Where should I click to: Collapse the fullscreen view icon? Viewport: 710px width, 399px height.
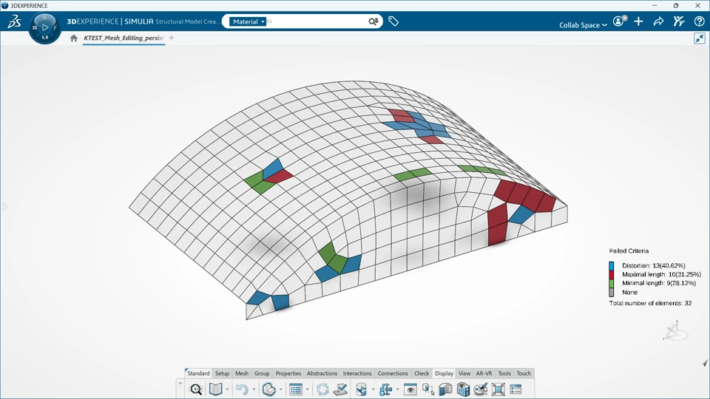tap(700, 38)
